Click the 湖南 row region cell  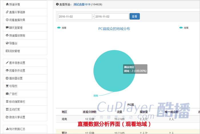(x=64, y=119)
